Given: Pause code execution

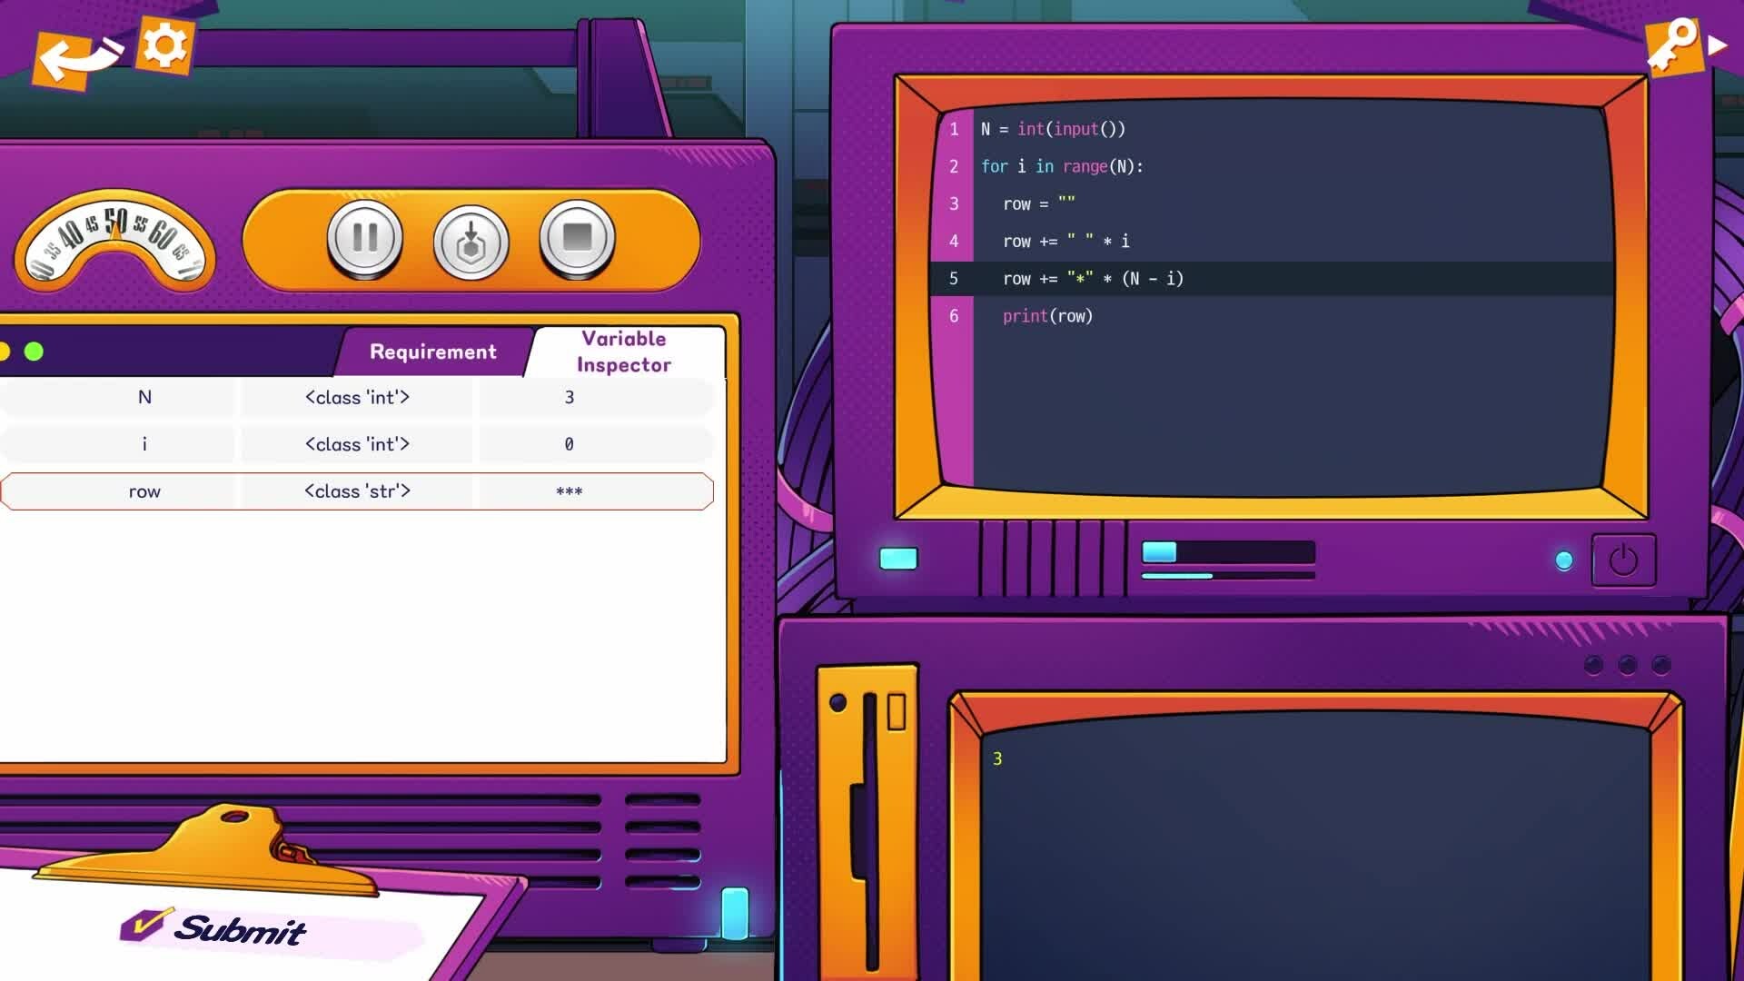Looking at the screenshot, I should pyautogui.click(x=365, y=239).
